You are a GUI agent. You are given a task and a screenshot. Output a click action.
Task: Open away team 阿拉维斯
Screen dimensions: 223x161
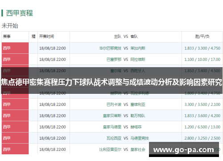pyautogui.click(x=138, y=60)
